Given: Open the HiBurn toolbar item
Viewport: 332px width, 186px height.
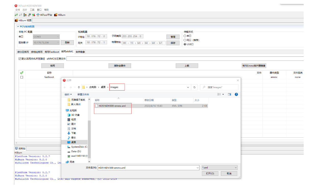Looking at the screenshot, I should 60,15.
